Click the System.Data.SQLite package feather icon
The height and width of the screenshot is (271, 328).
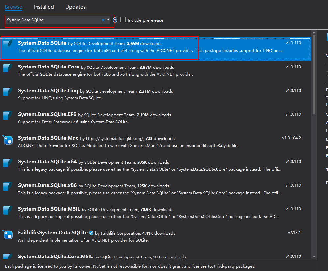tap(8, 44)
